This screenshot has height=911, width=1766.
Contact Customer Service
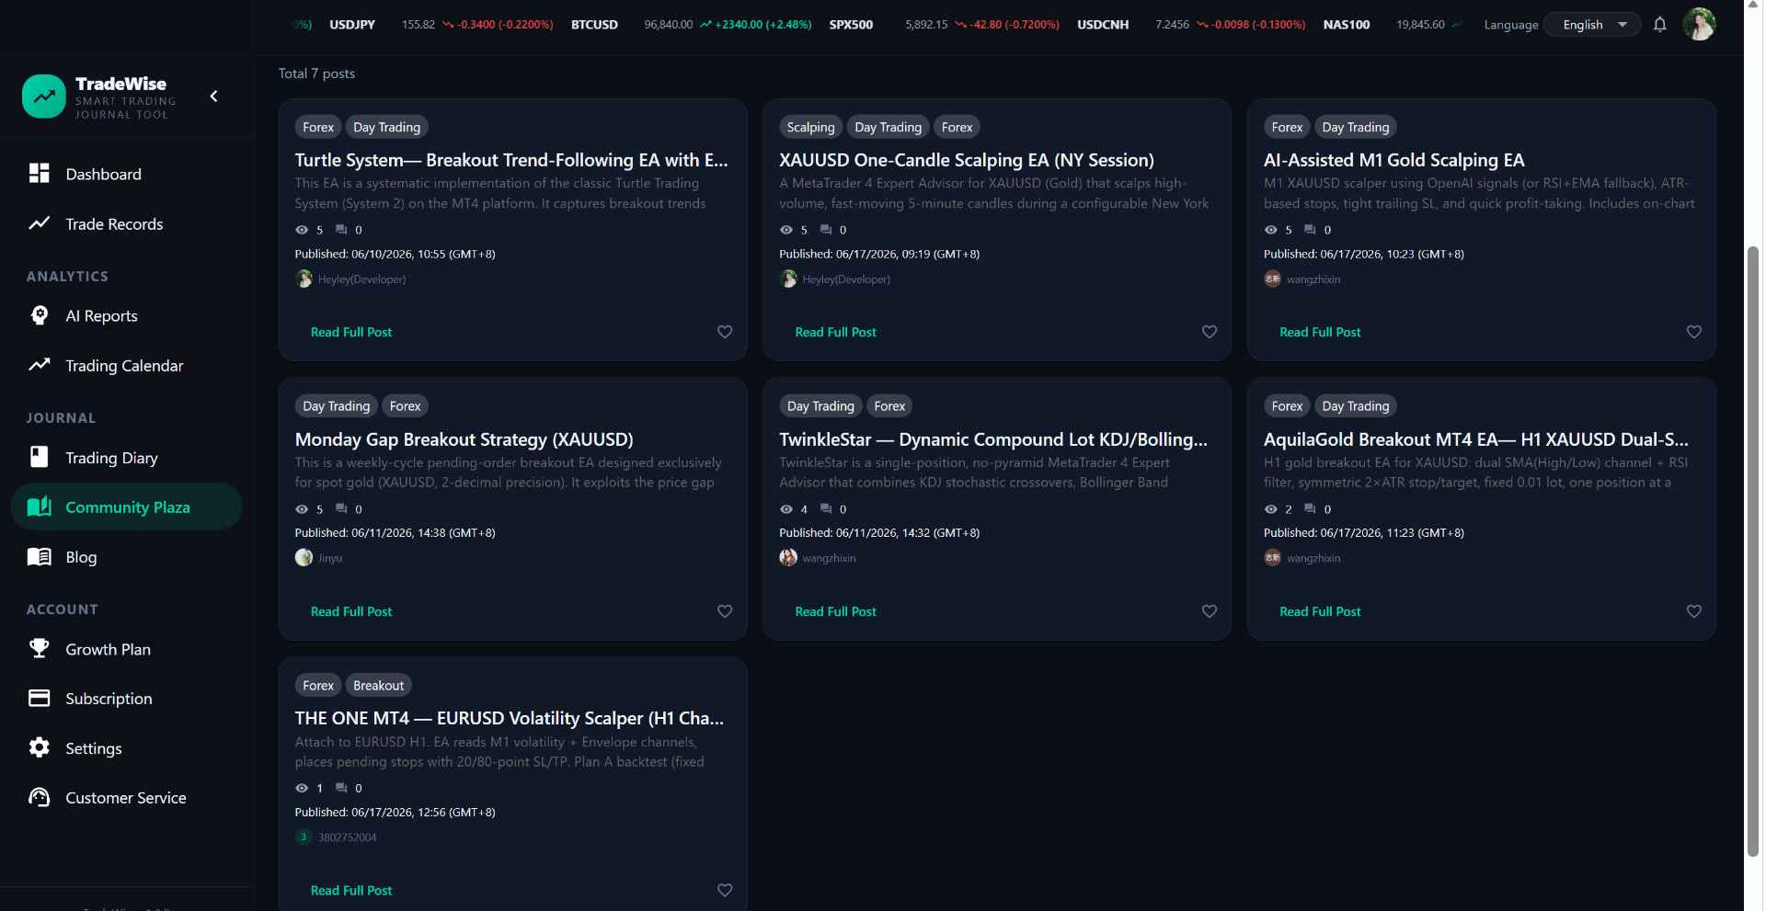pos(127,797)
